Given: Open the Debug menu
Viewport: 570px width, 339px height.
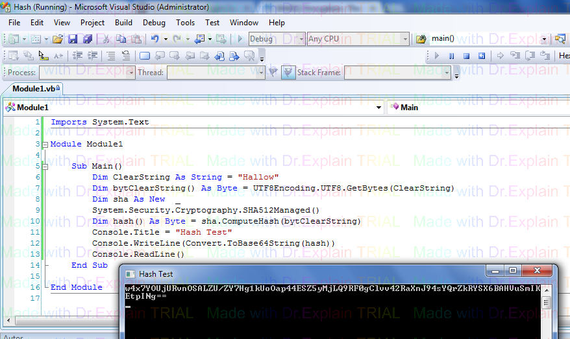Looking at the screenshot, I should (154, 23).
